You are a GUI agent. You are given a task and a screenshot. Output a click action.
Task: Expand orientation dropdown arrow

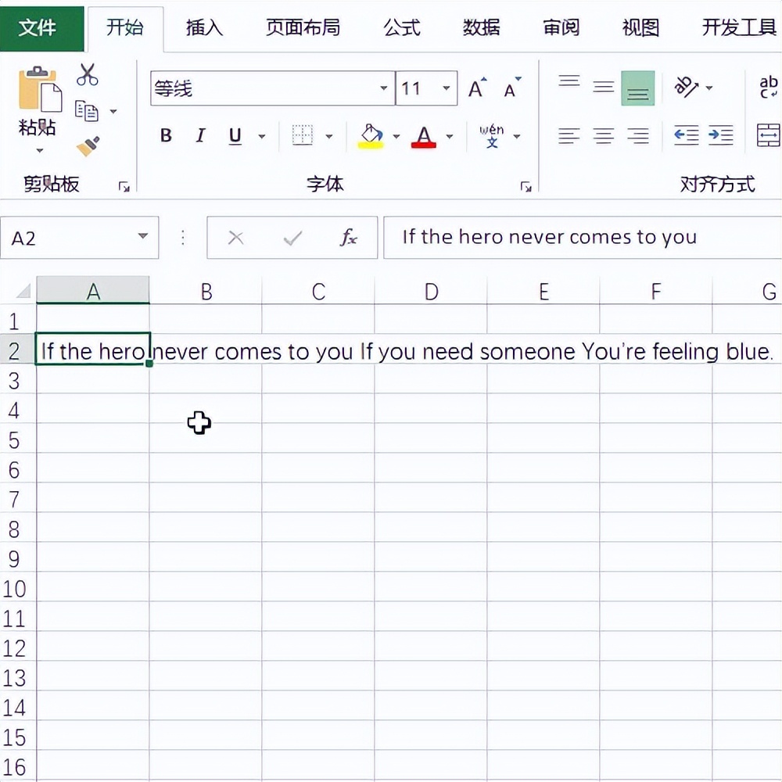tap(709, 88)
